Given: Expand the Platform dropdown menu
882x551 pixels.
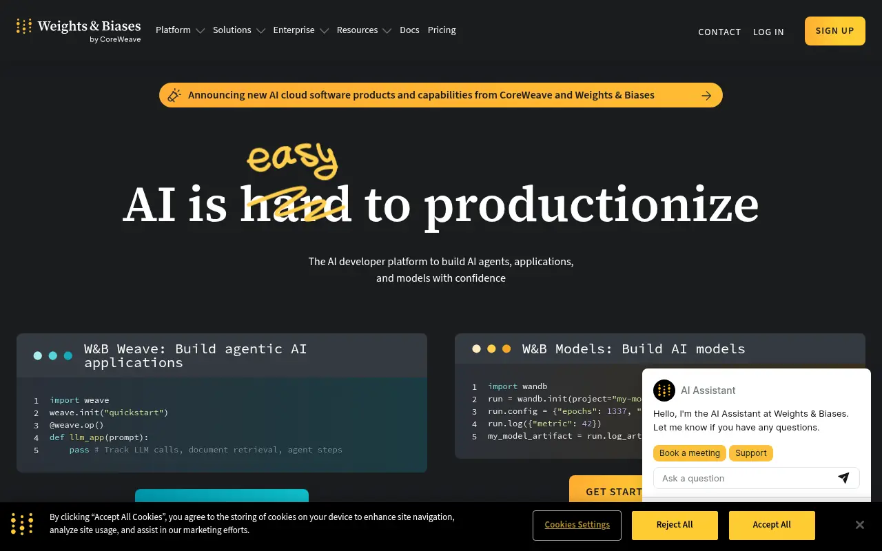Looking at the screenshot, I should pos(180,30).
